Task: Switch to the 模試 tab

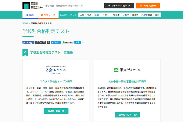Action: [x=30, y=15]
